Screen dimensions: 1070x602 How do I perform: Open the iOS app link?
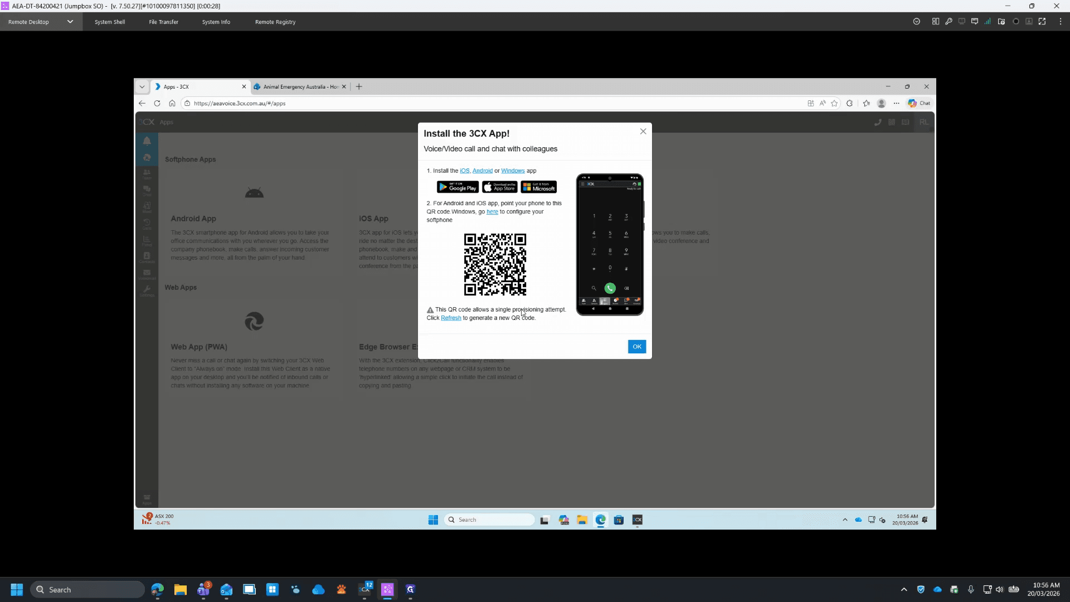[x=464, y=171]
